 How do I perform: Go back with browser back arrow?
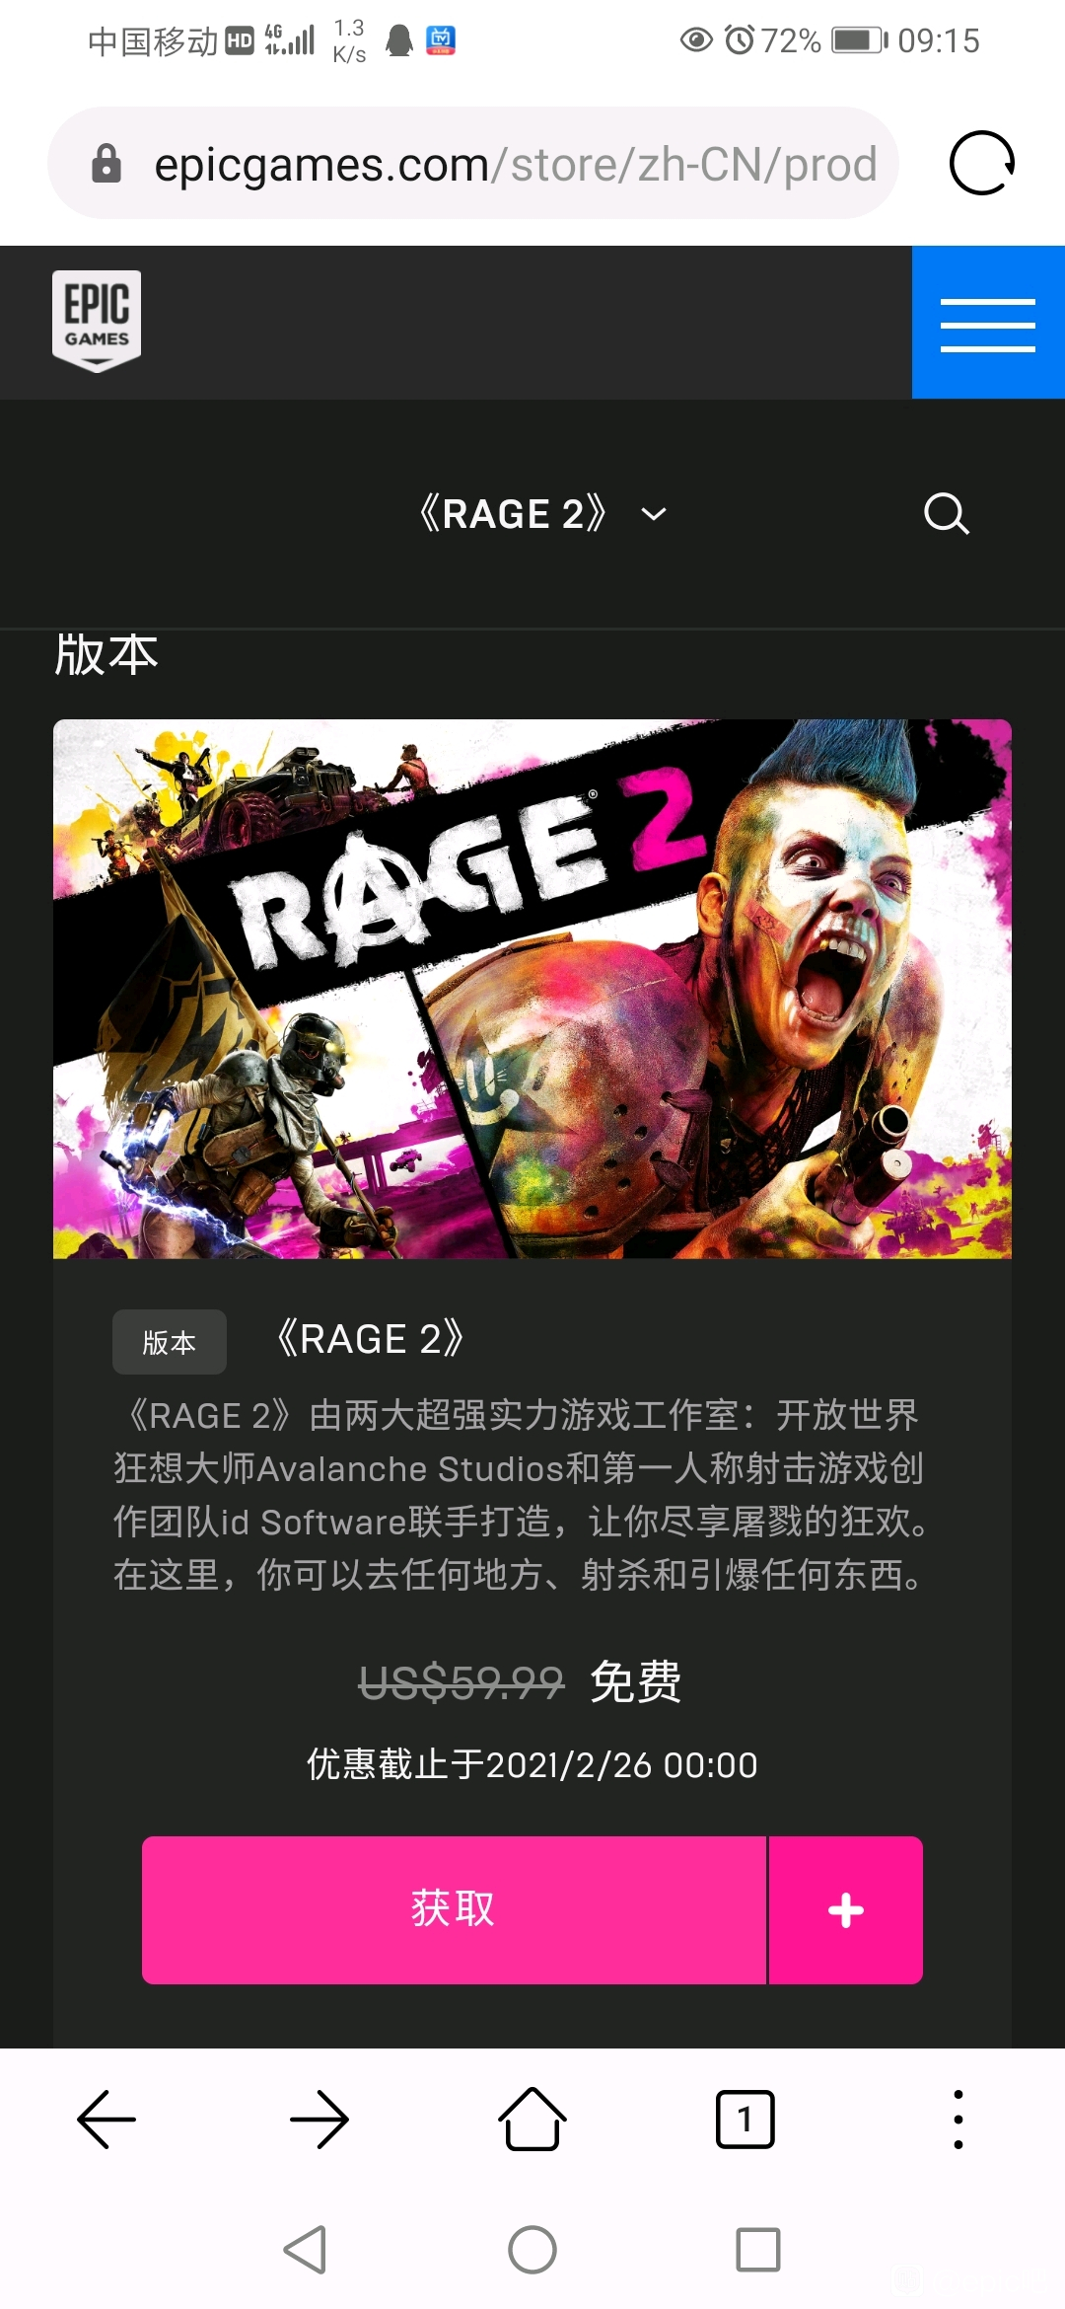[106, 2119]
